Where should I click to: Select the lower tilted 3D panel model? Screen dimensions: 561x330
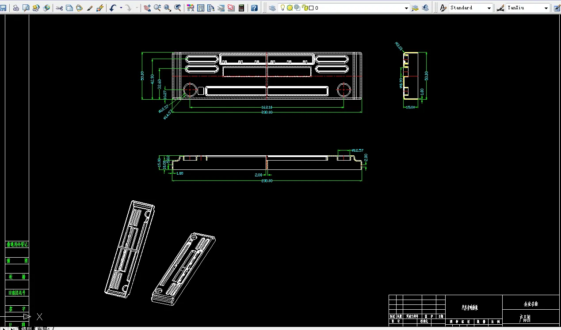(x=183, y=269)
